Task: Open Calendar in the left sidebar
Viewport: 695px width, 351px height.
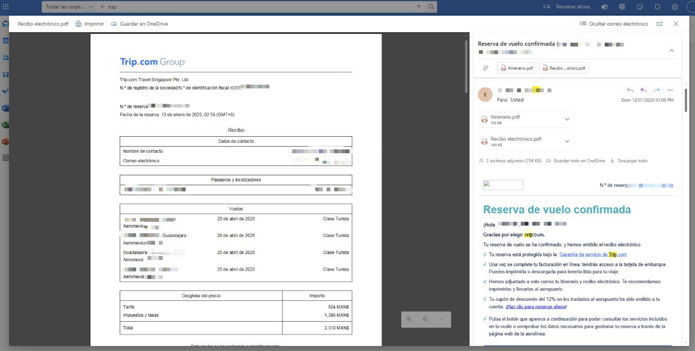Action: click(6, 41)
